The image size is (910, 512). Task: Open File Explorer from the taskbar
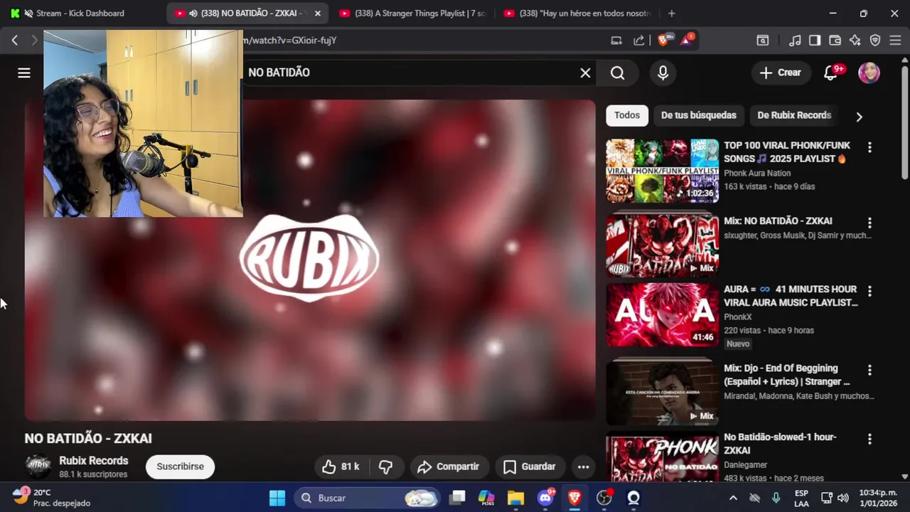pyautogui.click(x=516, y=498)
